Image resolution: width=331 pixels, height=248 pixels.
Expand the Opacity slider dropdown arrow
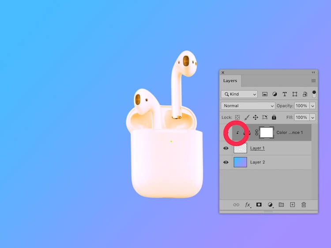313,106
